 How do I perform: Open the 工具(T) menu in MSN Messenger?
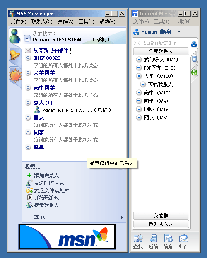coord(86,22)
